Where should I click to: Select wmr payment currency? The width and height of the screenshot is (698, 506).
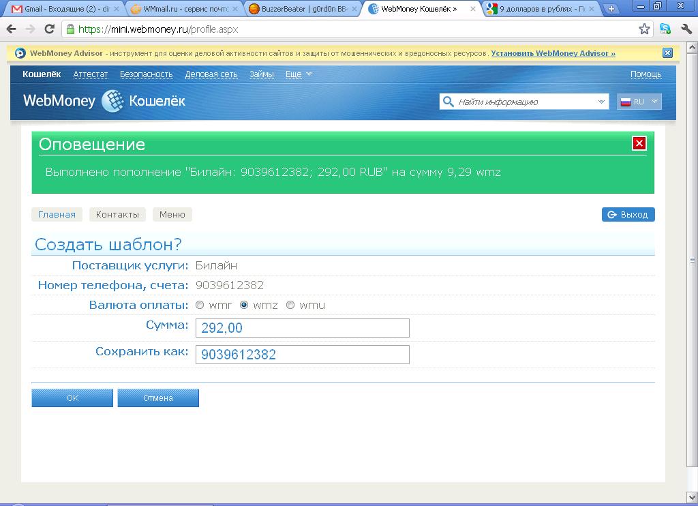coord(200,305)
